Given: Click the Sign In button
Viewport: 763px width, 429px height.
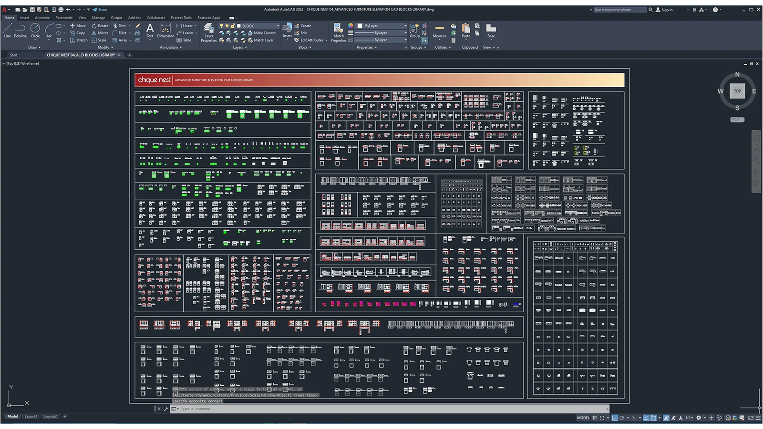Looking at the screenshot, I should (664, 10).
